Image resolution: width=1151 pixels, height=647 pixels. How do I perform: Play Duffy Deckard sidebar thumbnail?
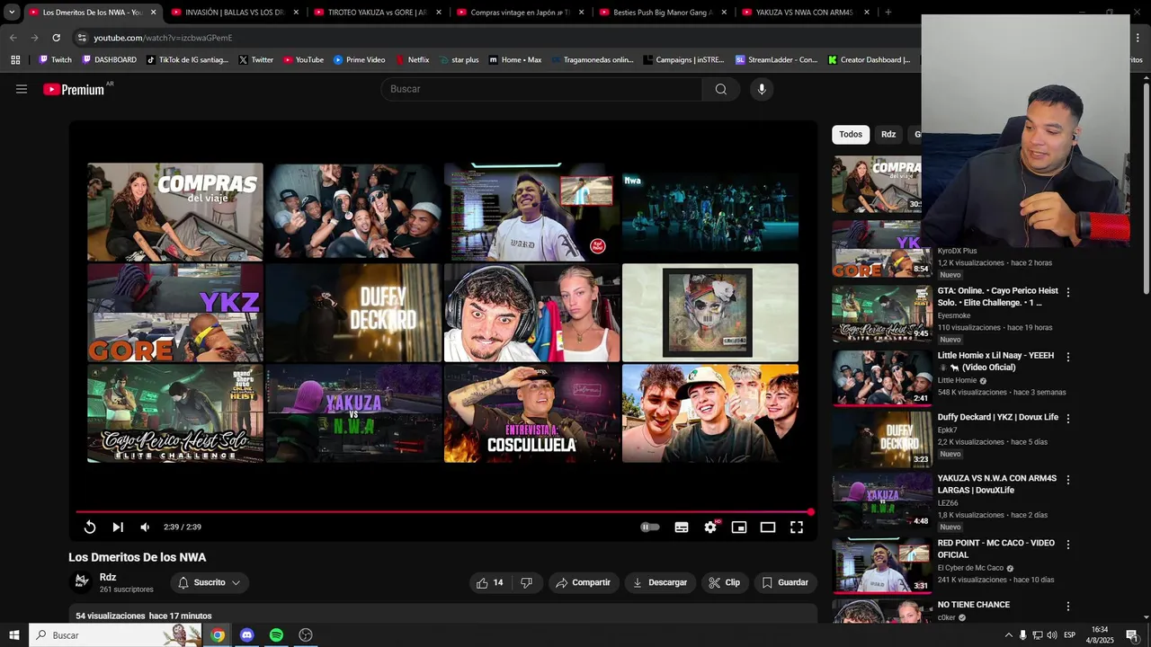(882, 439)
